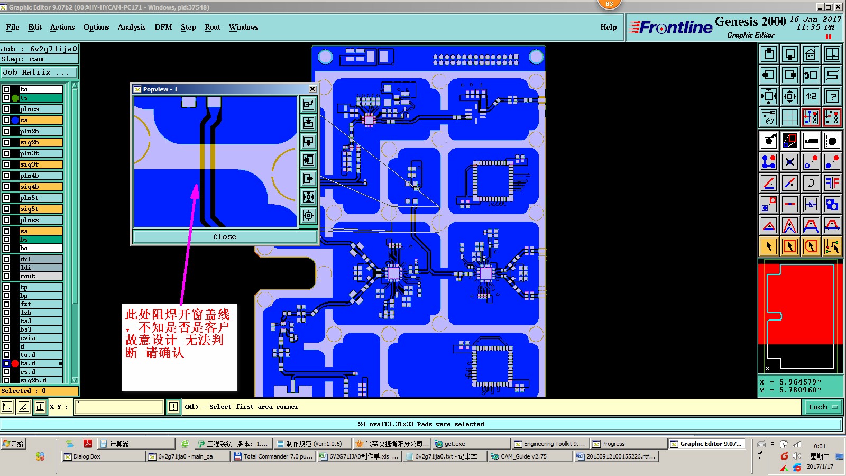Switch to the Progress taskbar window
The height and width of the screenshot is (476, 846).
click(x=629, y=444)
